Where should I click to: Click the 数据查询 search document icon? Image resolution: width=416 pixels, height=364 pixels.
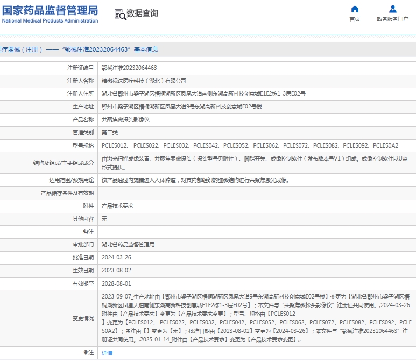pyautogui.click(x=120, y=14)
